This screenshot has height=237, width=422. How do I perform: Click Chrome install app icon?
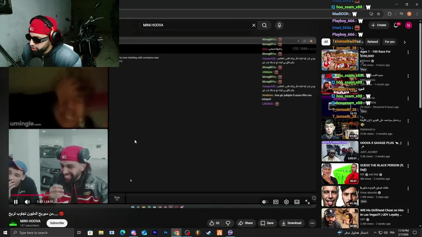[371, 14]
